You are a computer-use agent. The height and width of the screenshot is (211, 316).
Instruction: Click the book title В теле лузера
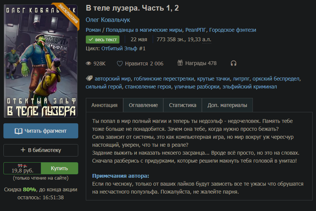point(132,8)
